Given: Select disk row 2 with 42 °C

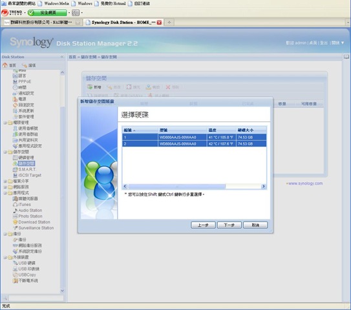Looking at the screenshot, I should (195, 143).
